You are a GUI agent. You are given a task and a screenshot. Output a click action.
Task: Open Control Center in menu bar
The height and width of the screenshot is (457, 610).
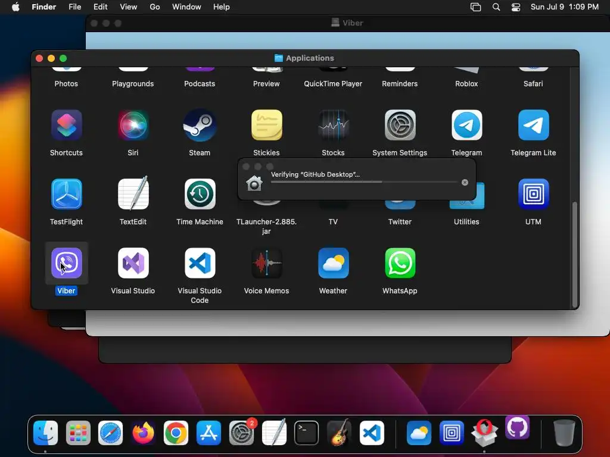(516, 7)
